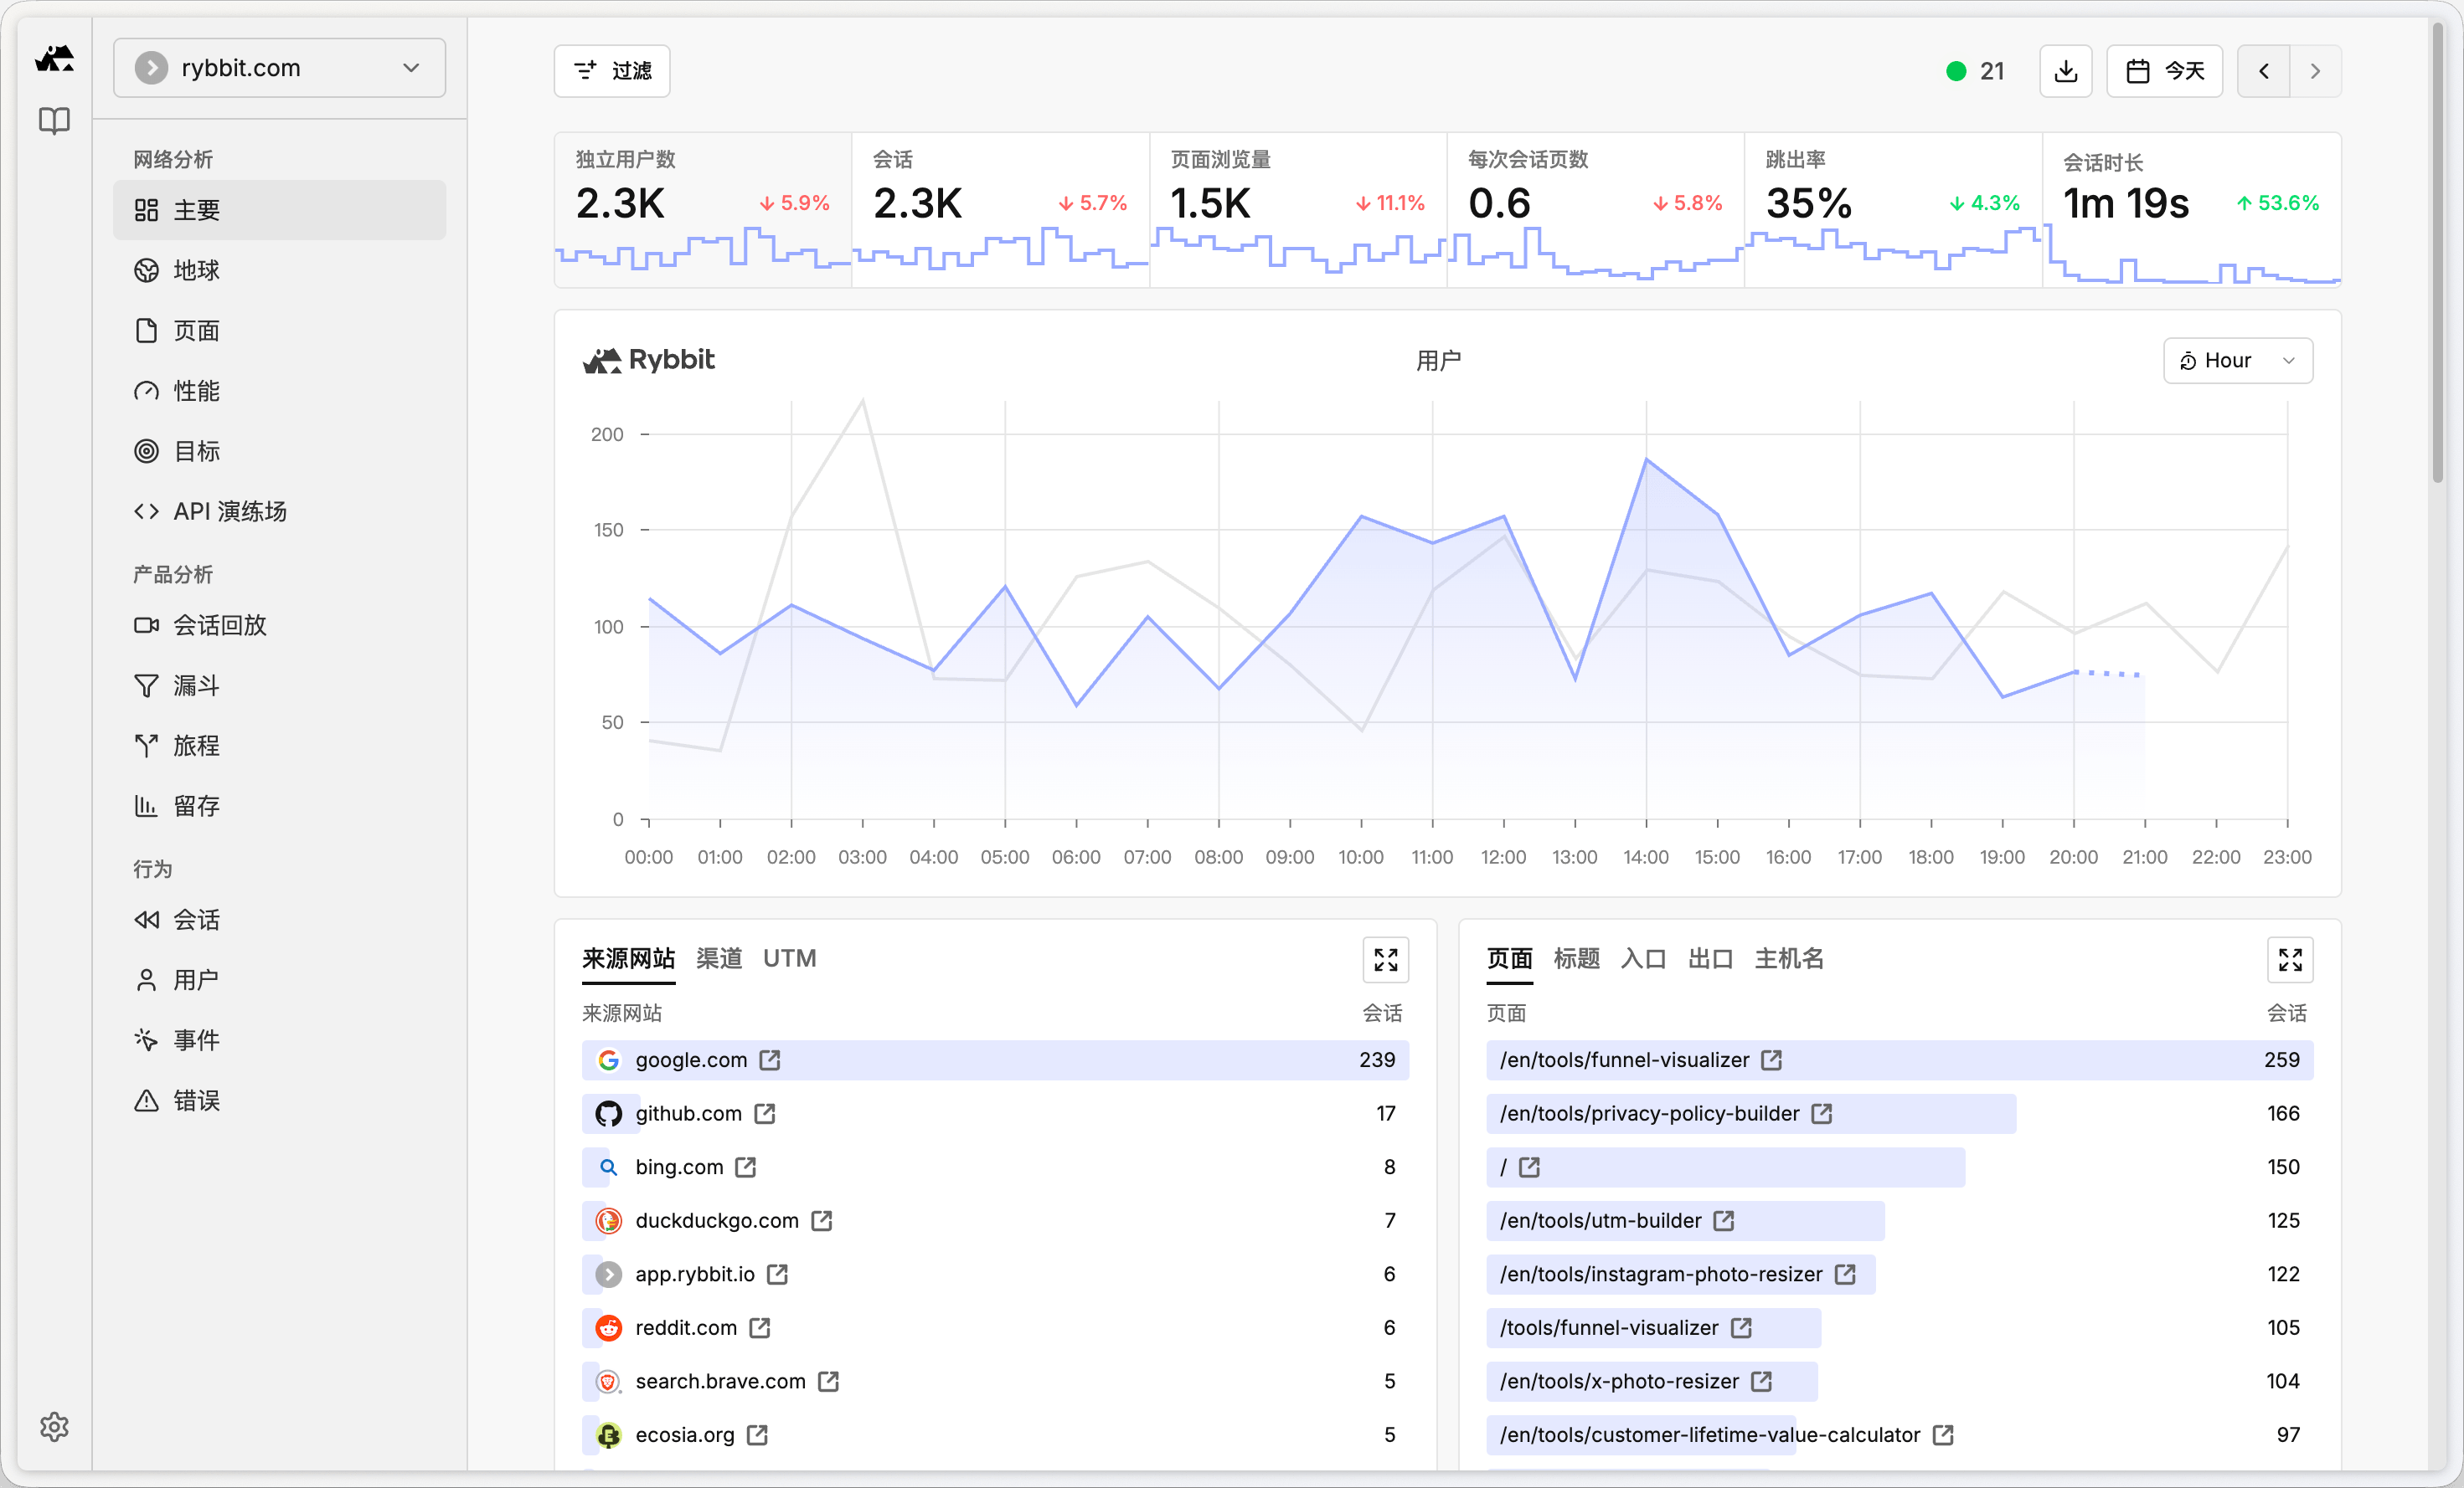Image resolution: width=2464 pixels, height=1488 pixels.
Task: Open the rybbit.com site selector dropdown
Action: click(279, 68)
